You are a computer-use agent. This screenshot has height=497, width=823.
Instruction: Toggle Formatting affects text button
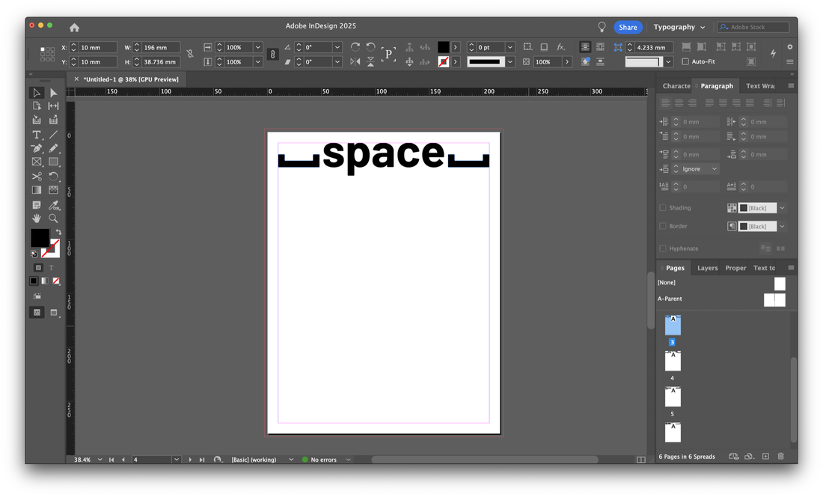point(52,268)
